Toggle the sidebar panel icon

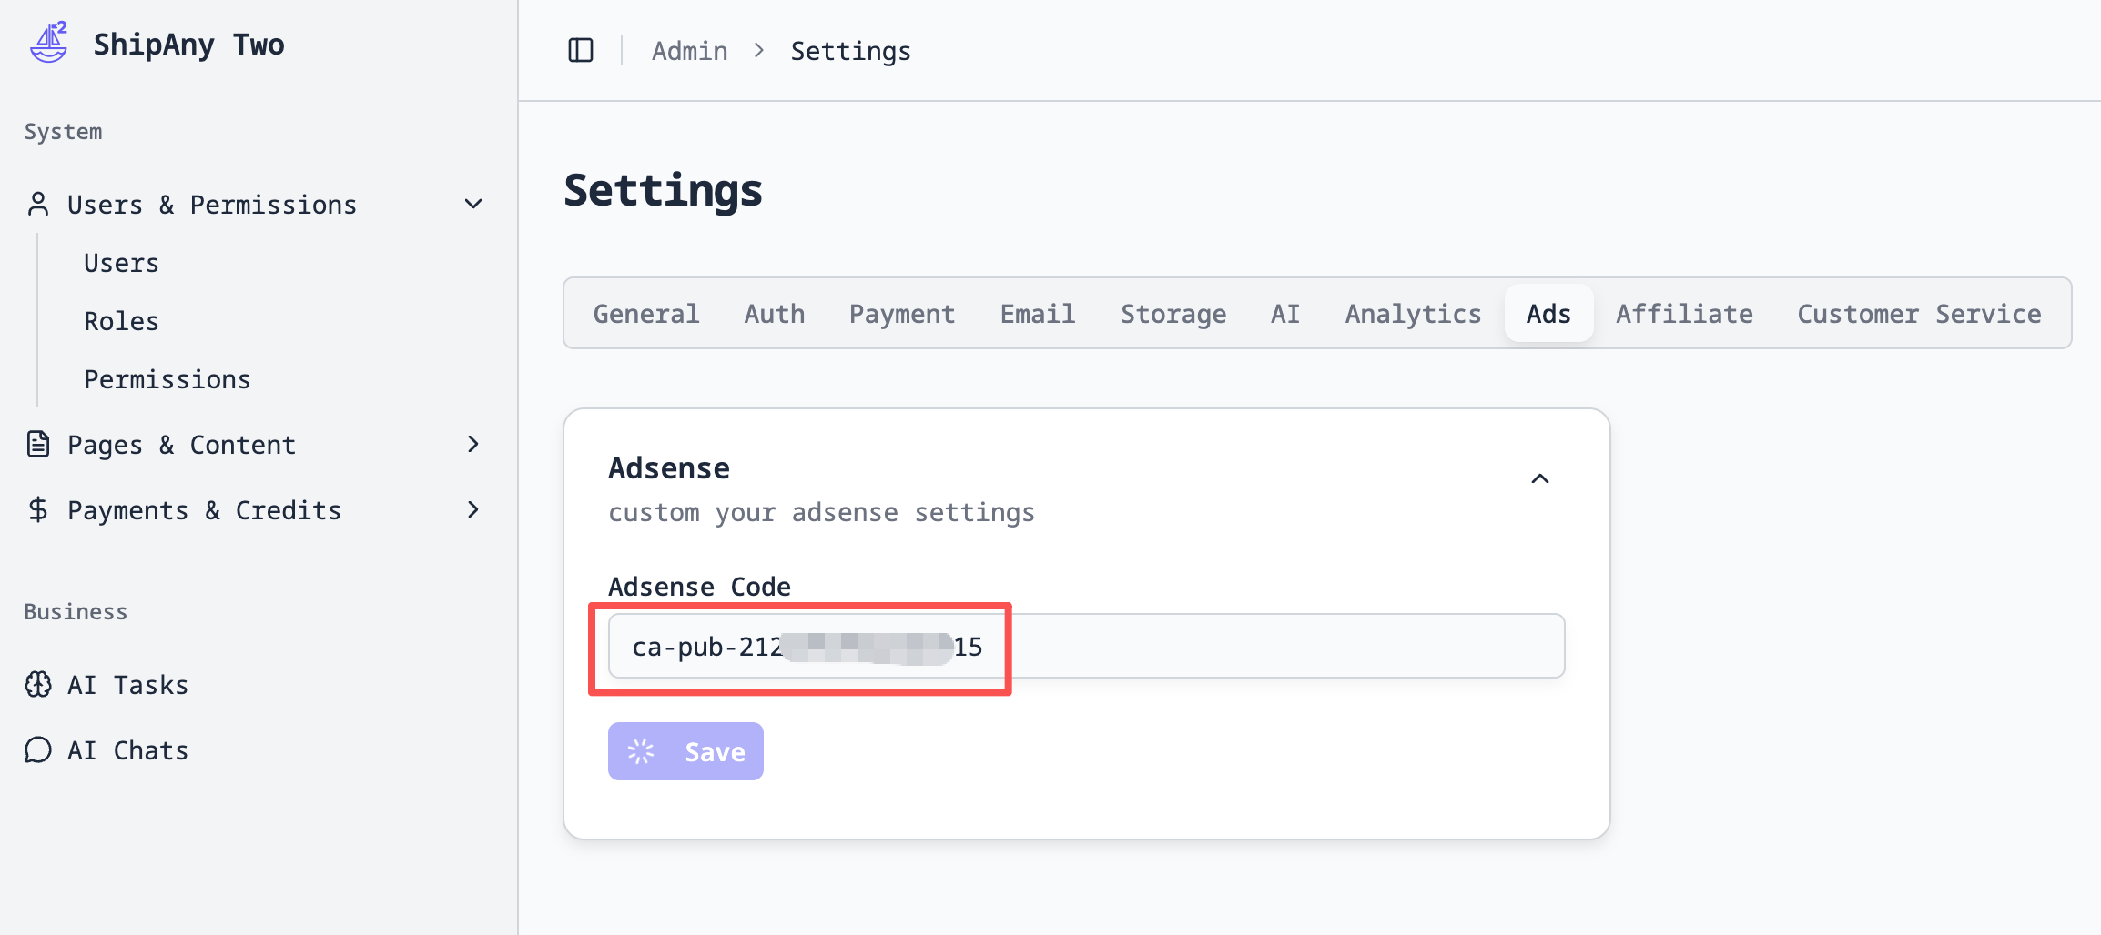(x=581, y=51)
